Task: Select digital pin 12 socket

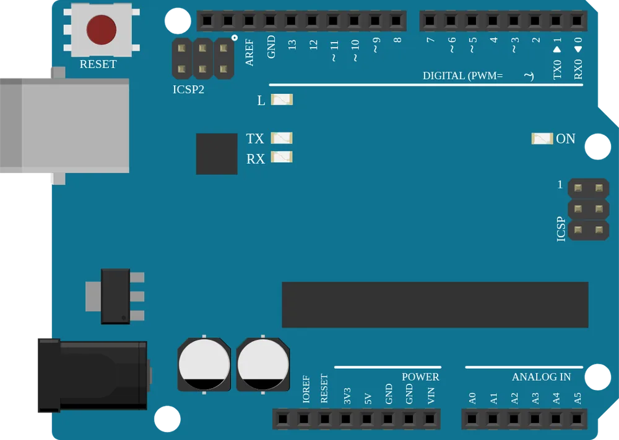Action: pos(312,20)
